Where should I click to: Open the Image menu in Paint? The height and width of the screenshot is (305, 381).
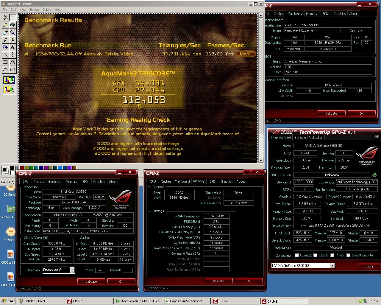pyautogui.click(x=34, y=10)
